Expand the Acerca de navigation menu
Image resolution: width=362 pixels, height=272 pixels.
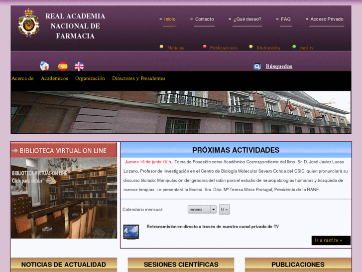(22, 78)
